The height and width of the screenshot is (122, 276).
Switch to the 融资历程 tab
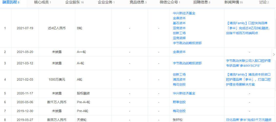tap(11, 2)
